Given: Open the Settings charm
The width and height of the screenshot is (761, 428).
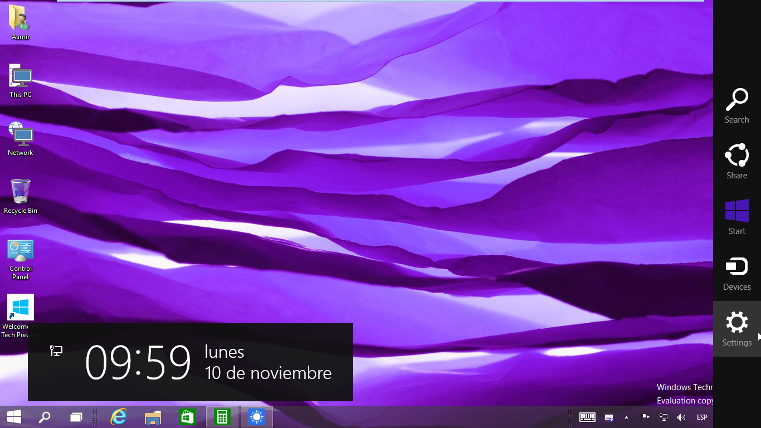Looking at the screenshot, I should pyautogui.click(x=736, y=329).
